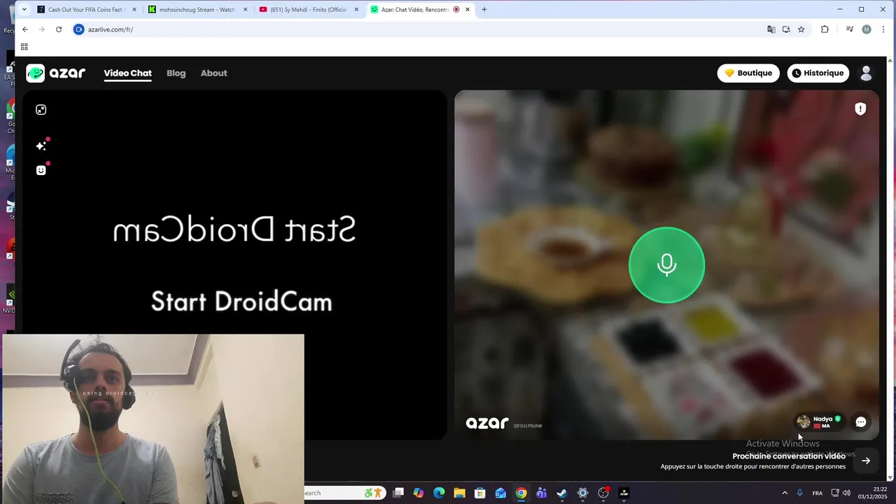This screenshot has width=896, height=504.
Task: Open the apps grid in bookmarks bar
Action: click(24, 47)
